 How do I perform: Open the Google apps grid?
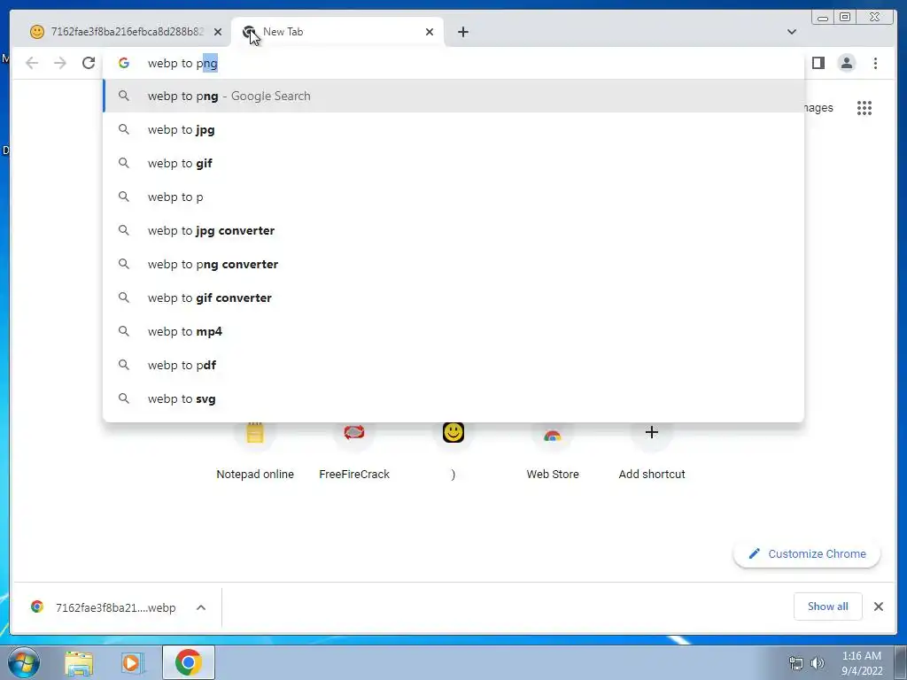(864, 108)
